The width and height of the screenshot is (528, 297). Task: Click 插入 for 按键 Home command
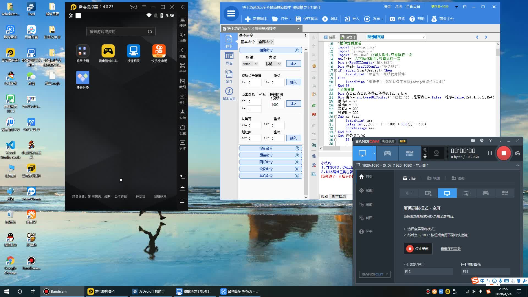(293, 64)
